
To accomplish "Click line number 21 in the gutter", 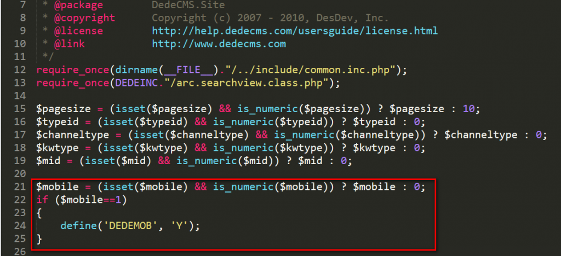I will coord(21,187).
